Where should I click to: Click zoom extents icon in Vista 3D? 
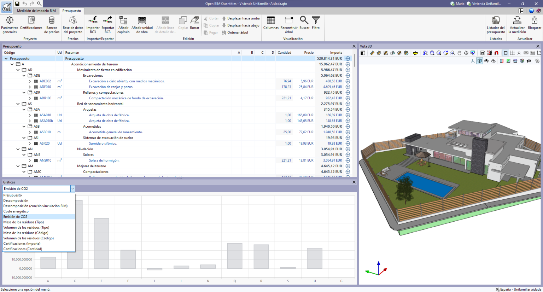(432, 53)
